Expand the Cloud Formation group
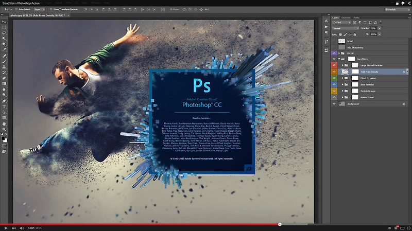This screenshot has width=412, height=231. pos(342,78)
